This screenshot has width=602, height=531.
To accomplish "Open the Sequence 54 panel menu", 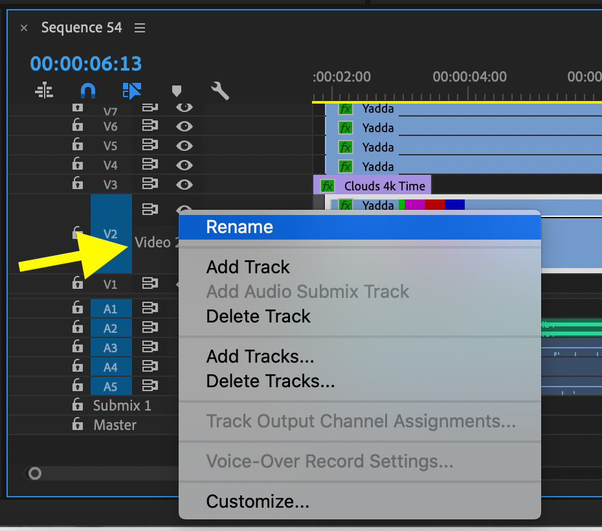I will point(140,28).
